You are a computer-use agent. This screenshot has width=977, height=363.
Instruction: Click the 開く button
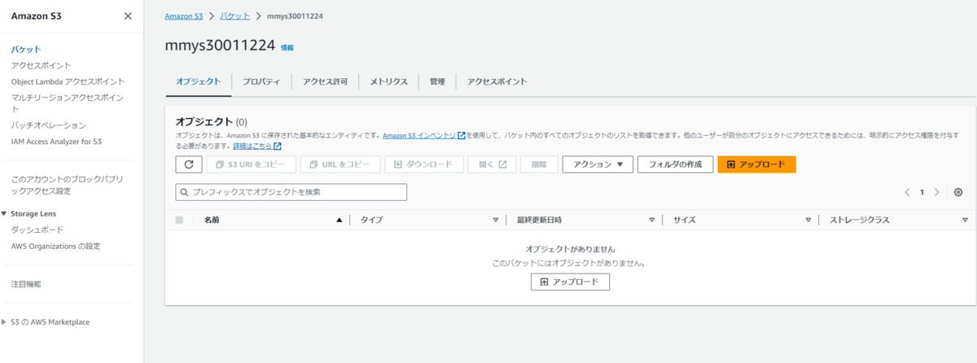pyautogui.click(x=492, y=164)
